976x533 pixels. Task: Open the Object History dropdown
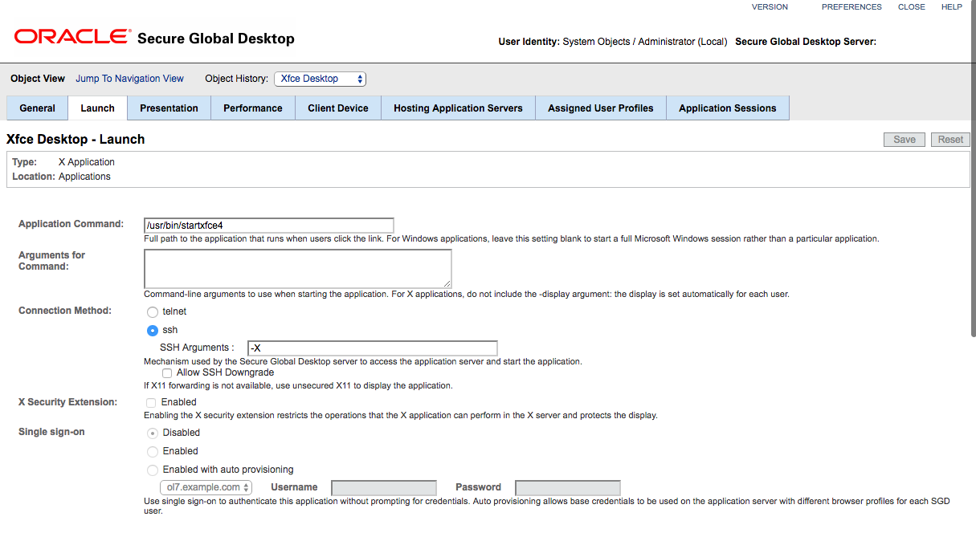tap(321, 79)
